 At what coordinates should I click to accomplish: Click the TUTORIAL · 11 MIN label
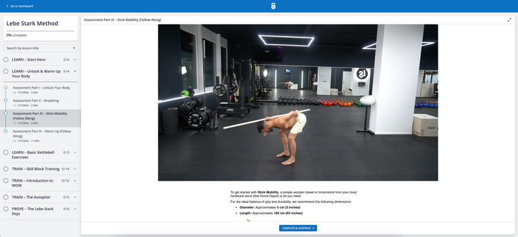pos(28,141)
